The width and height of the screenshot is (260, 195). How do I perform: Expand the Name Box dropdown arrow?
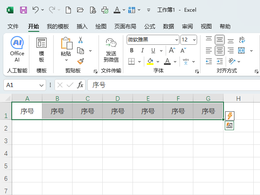(x=41, y=85)
